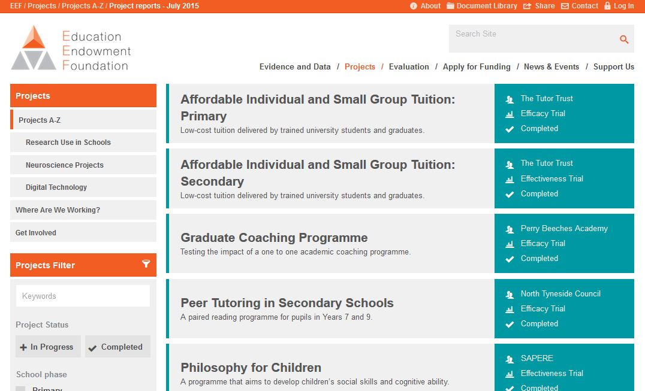Click the Keywords filter input field
This screenshot has height=391, width=645.
click(x=83, y=296)
